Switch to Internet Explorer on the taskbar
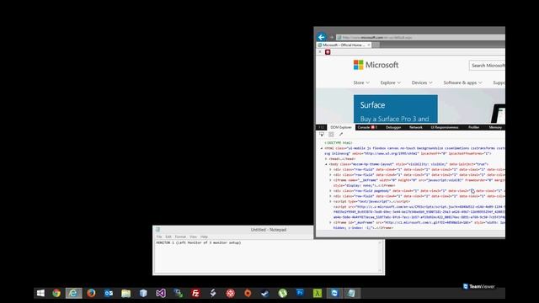 tap(73, 293)
